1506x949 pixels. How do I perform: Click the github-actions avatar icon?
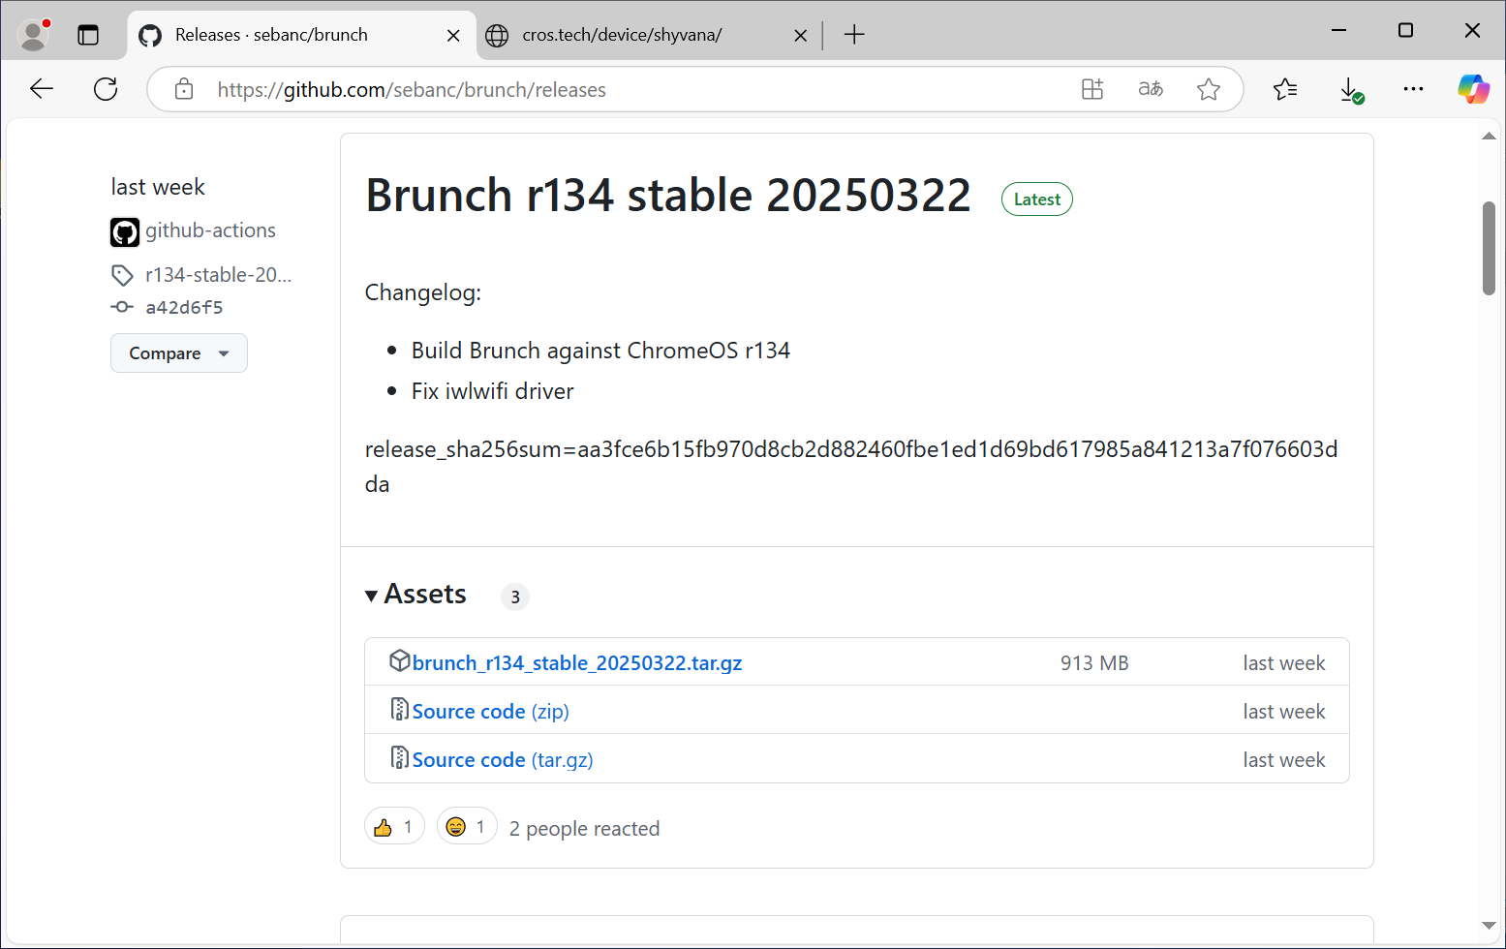(125, 231)
